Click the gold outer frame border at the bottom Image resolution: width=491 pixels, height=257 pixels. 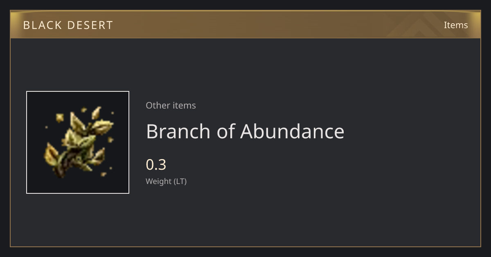(x=245, y=246)
